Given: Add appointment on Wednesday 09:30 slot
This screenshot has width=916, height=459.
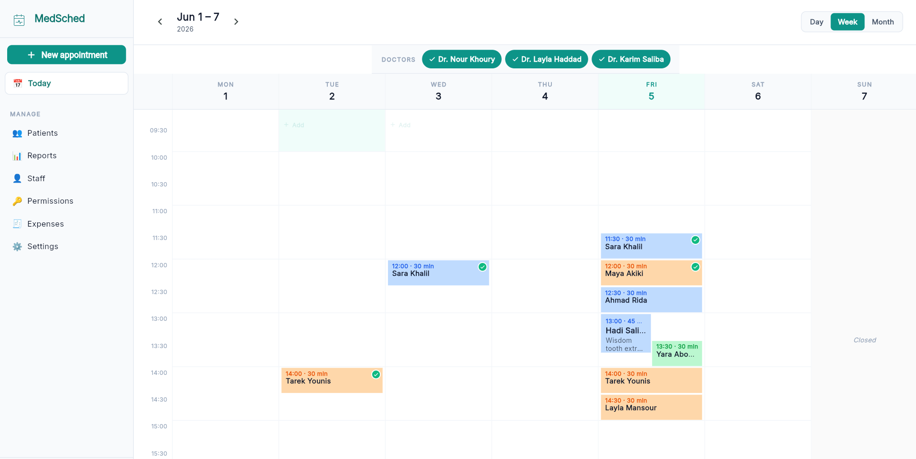Looking at the screenshot, I should tap(438, 131).
